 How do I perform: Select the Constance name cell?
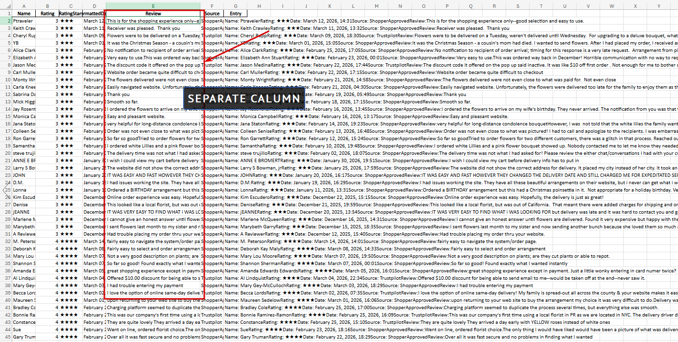tap(24, 322)
